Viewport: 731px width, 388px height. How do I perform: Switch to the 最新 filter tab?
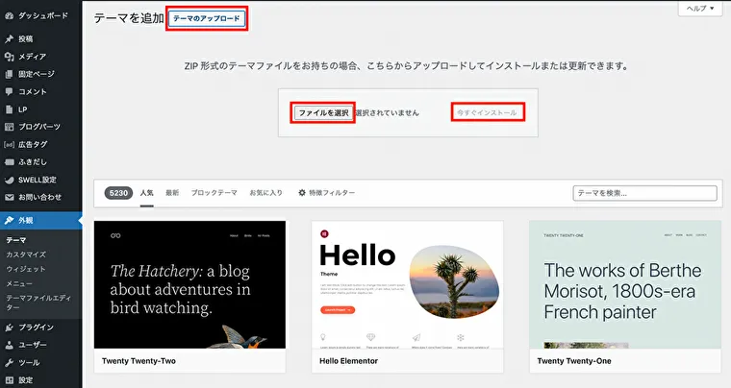coord(172,193)
